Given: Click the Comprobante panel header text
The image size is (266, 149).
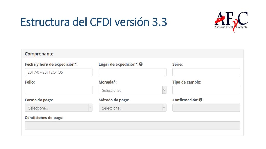Looking at the screenshot, I should pos(39,54).
